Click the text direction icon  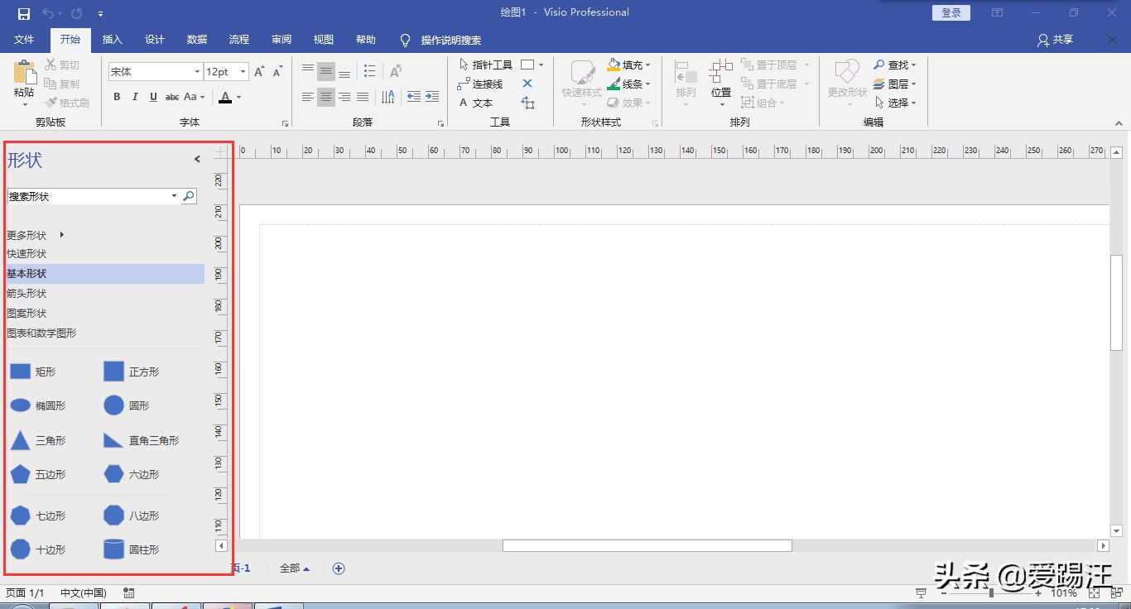[x=388, y=97]
